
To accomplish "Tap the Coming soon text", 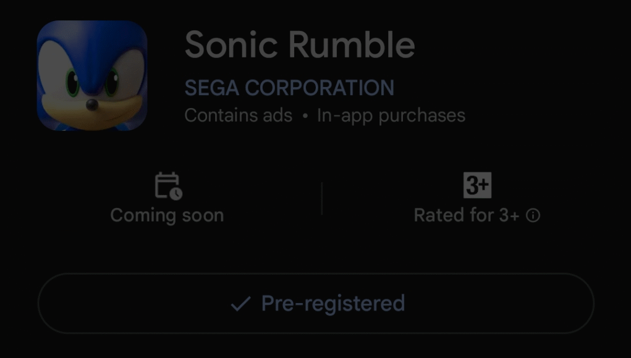I will [167, 215].
